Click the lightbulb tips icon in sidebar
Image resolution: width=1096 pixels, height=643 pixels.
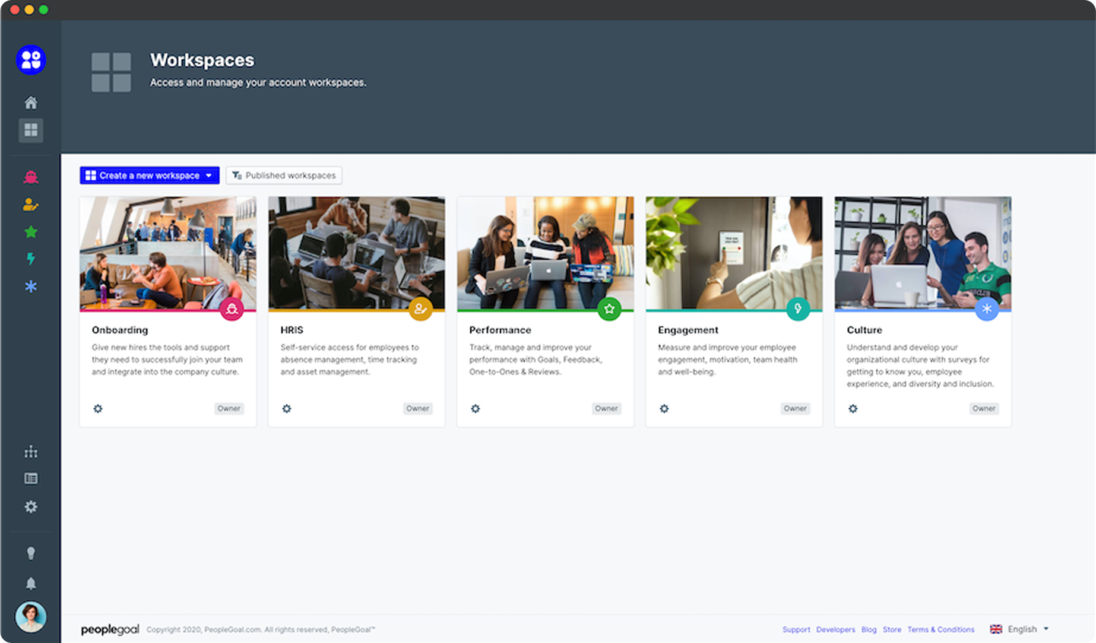tap(31, 553)
